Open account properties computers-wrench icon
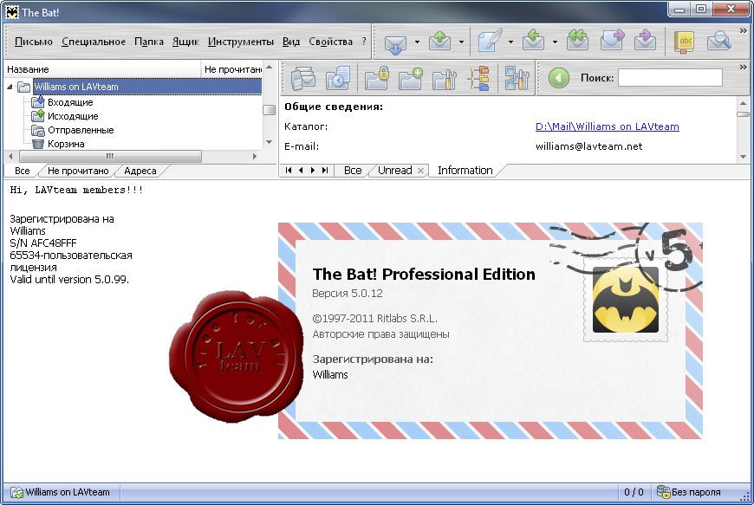The height and width of the screenshot is (505, 754). point(517,78)
